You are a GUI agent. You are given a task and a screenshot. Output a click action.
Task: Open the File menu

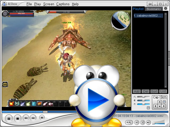click(29, 4)
